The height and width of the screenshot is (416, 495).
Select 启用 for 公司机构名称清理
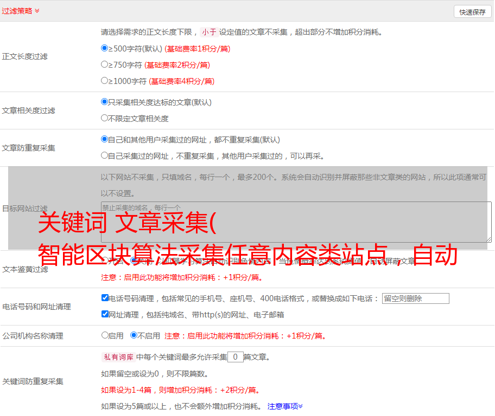(105, 335)
